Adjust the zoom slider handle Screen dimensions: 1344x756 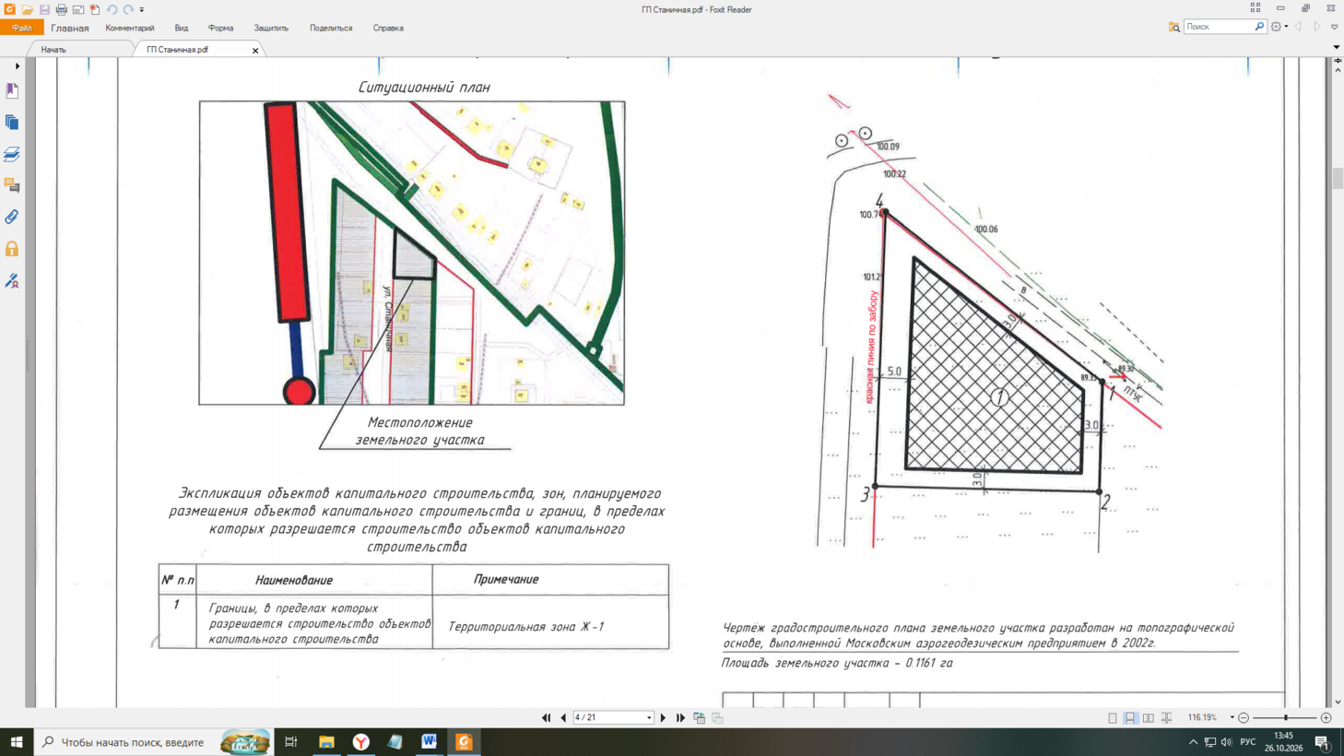1286,717
